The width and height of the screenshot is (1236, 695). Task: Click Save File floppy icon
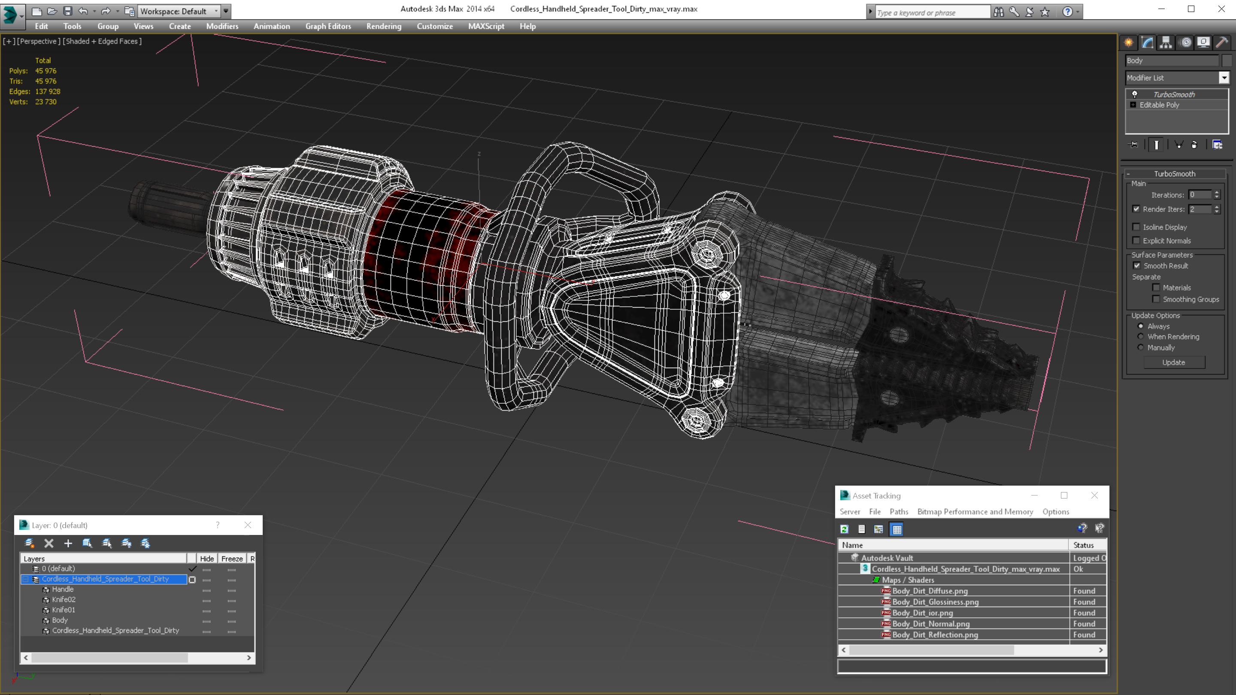[68, 11]
